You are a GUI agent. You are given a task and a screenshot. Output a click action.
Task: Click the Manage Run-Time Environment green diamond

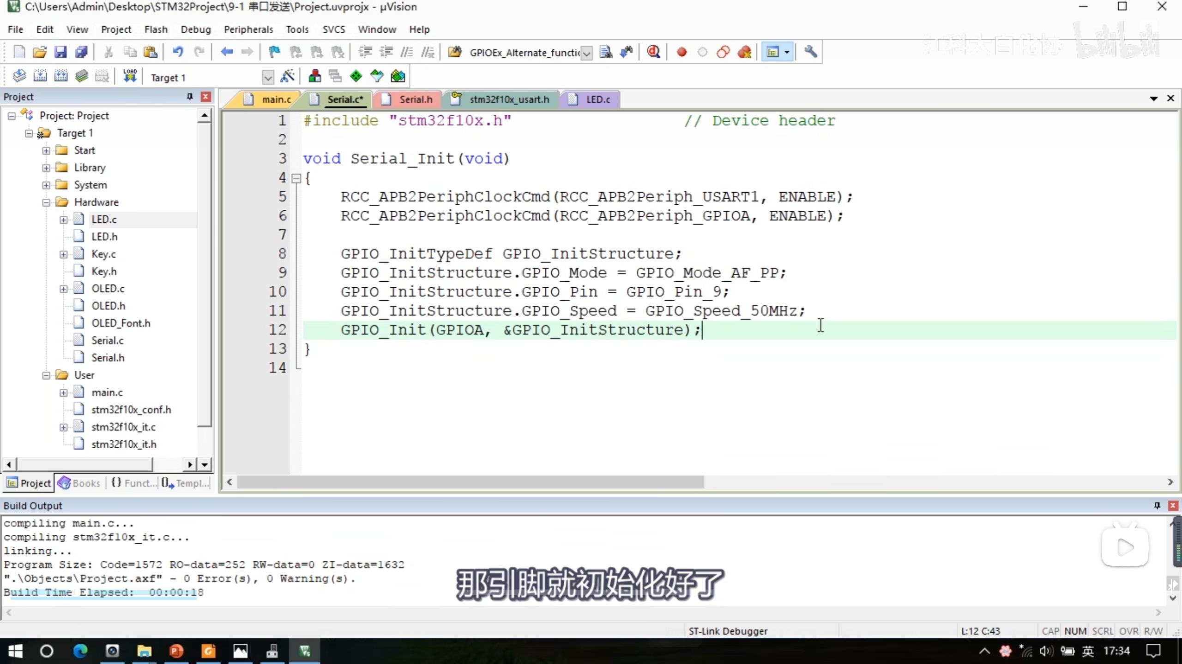(356, 77)
